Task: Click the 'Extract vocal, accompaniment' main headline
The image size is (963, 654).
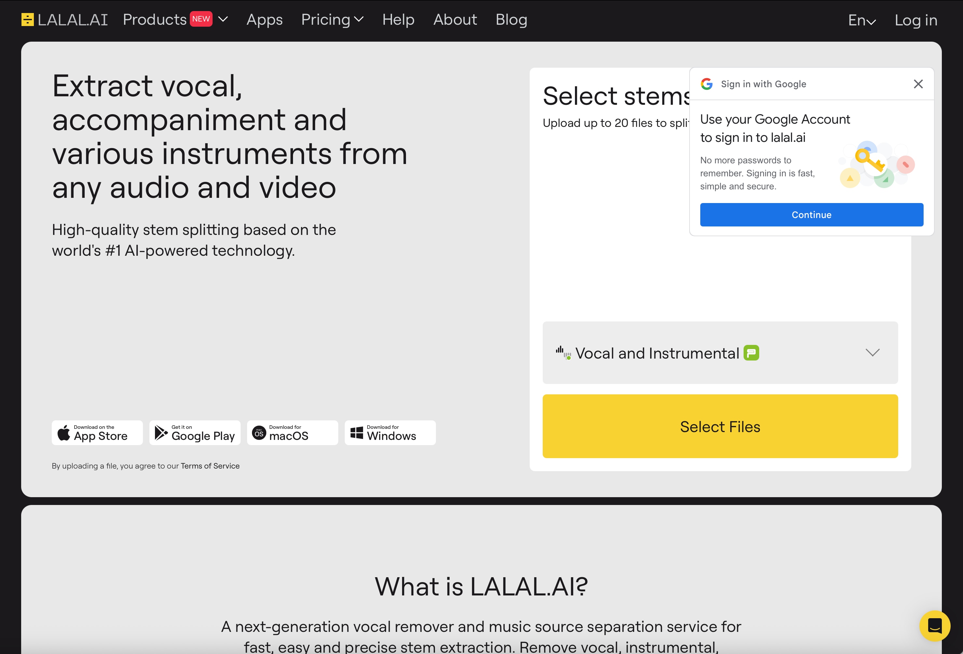Action: coord(230,137)
